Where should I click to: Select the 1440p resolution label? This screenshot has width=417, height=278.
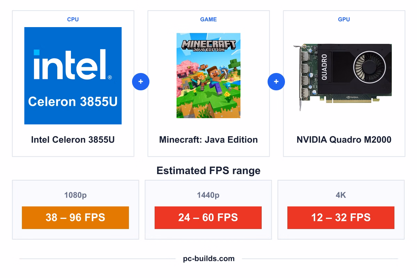(x=208, y=195)
